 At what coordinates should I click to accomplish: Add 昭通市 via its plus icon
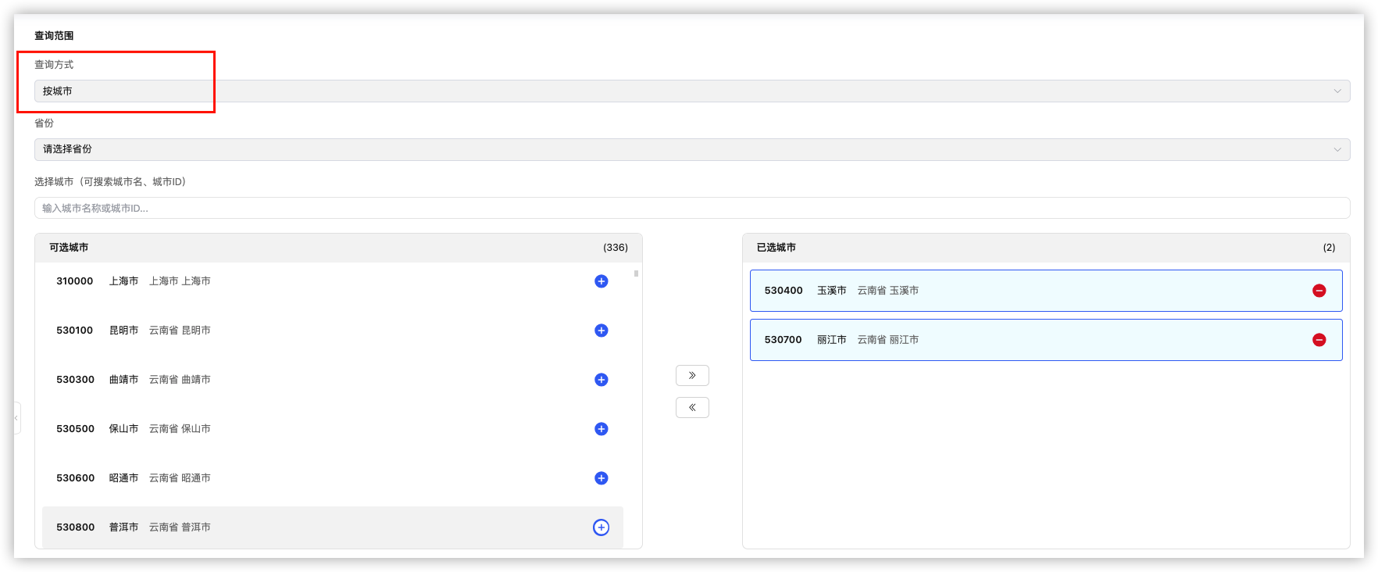(601, 478)
